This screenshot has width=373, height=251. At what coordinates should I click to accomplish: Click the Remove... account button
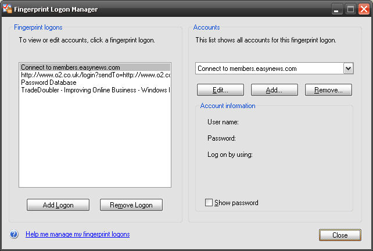[328, 90]
